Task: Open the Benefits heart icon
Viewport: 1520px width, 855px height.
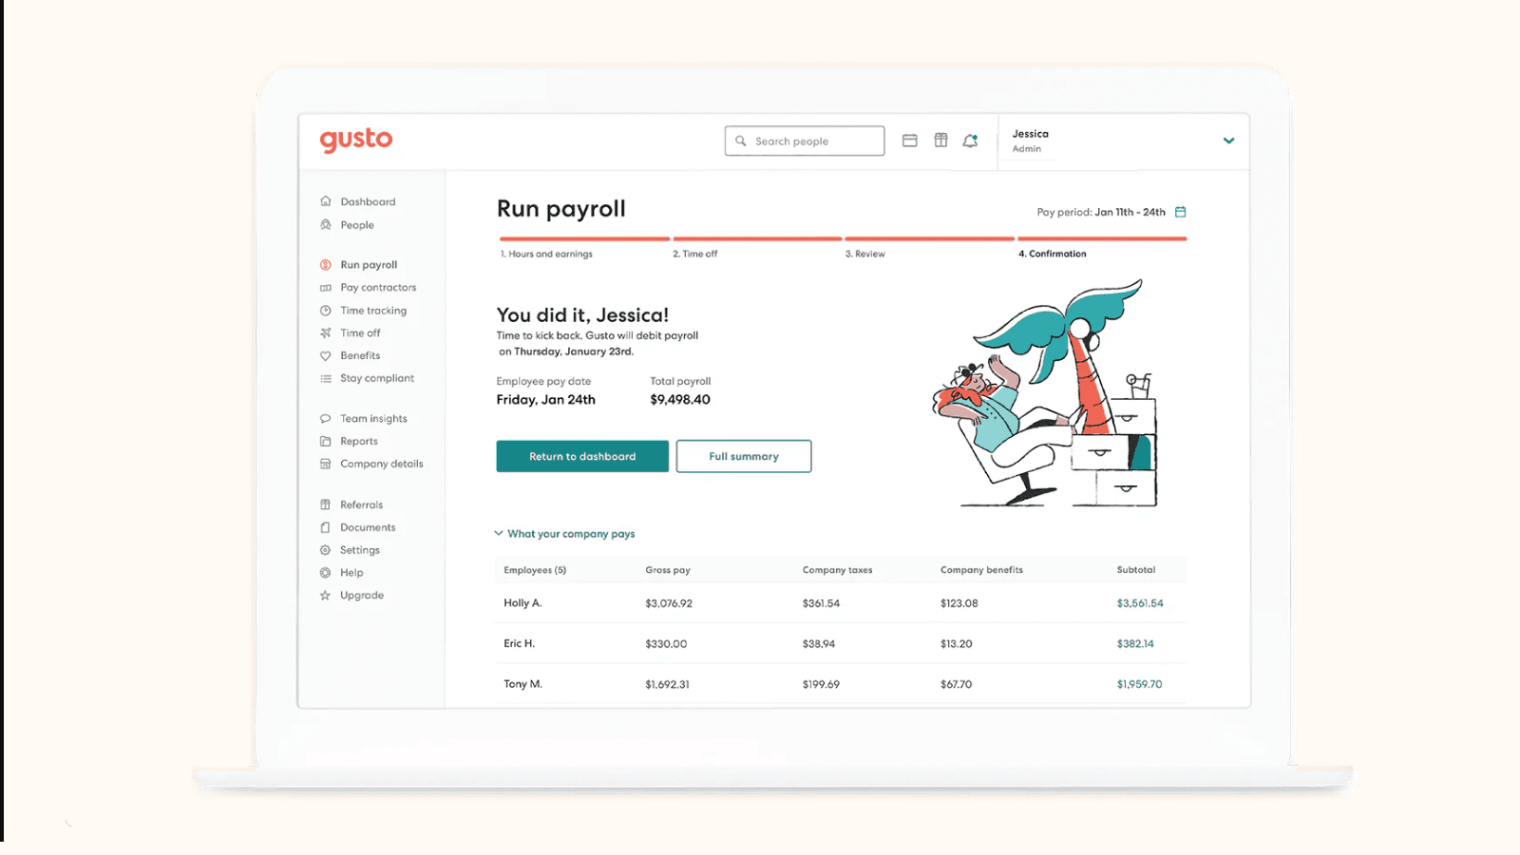Action: click(x=325, y=355)
